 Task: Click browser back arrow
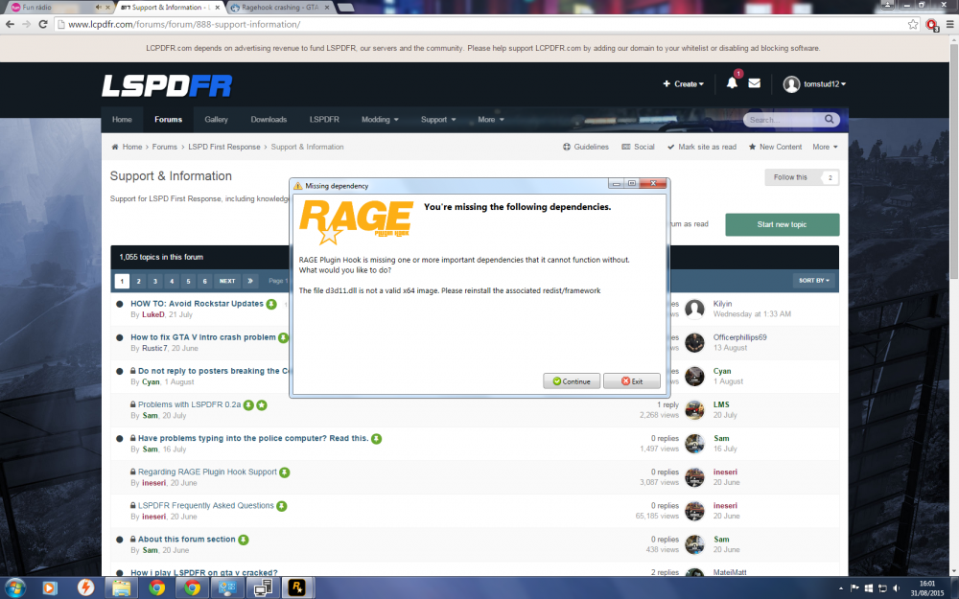[10, 24]
